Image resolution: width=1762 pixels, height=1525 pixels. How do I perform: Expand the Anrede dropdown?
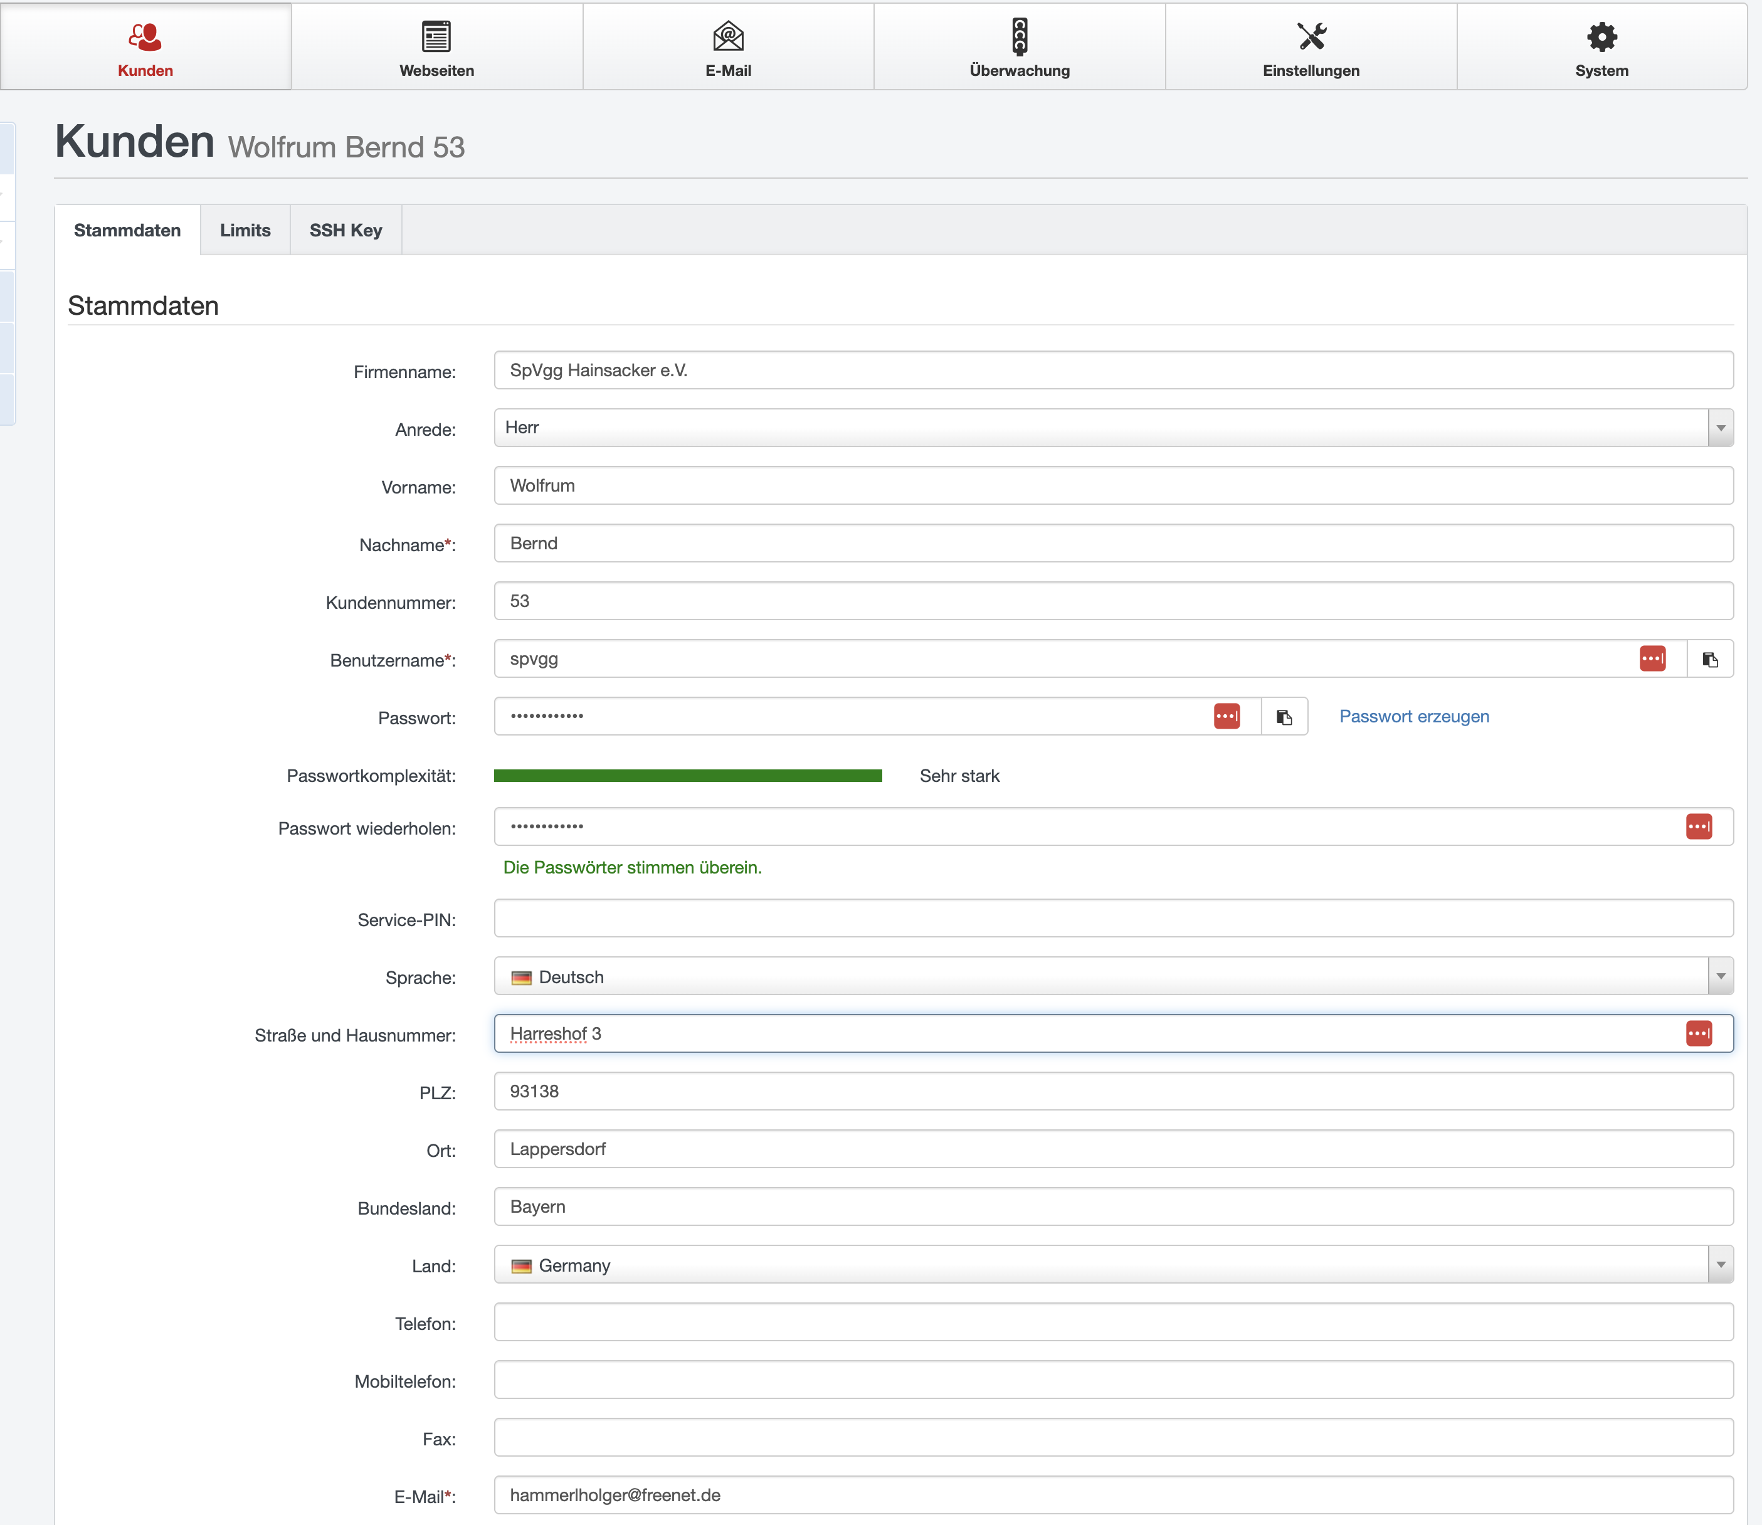point(1721,428)
